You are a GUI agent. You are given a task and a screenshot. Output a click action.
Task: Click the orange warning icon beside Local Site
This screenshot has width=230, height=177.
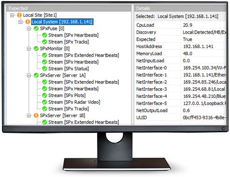point(19,15)
